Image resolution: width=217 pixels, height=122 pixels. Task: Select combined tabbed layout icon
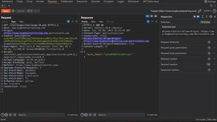(x=156, y=16)
